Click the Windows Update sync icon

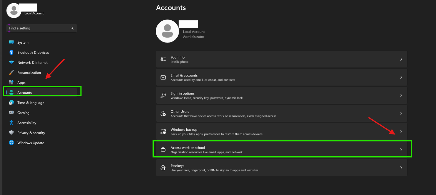pos(12,143)
